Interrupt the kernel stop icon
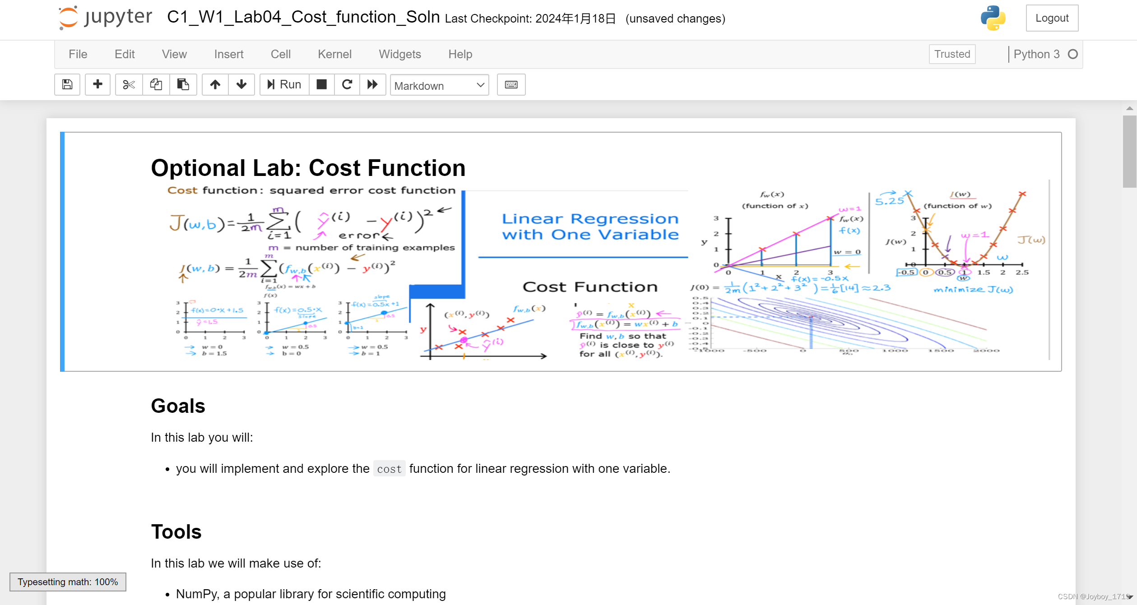This screenshot has height=605, width=1137. point(321,84)
